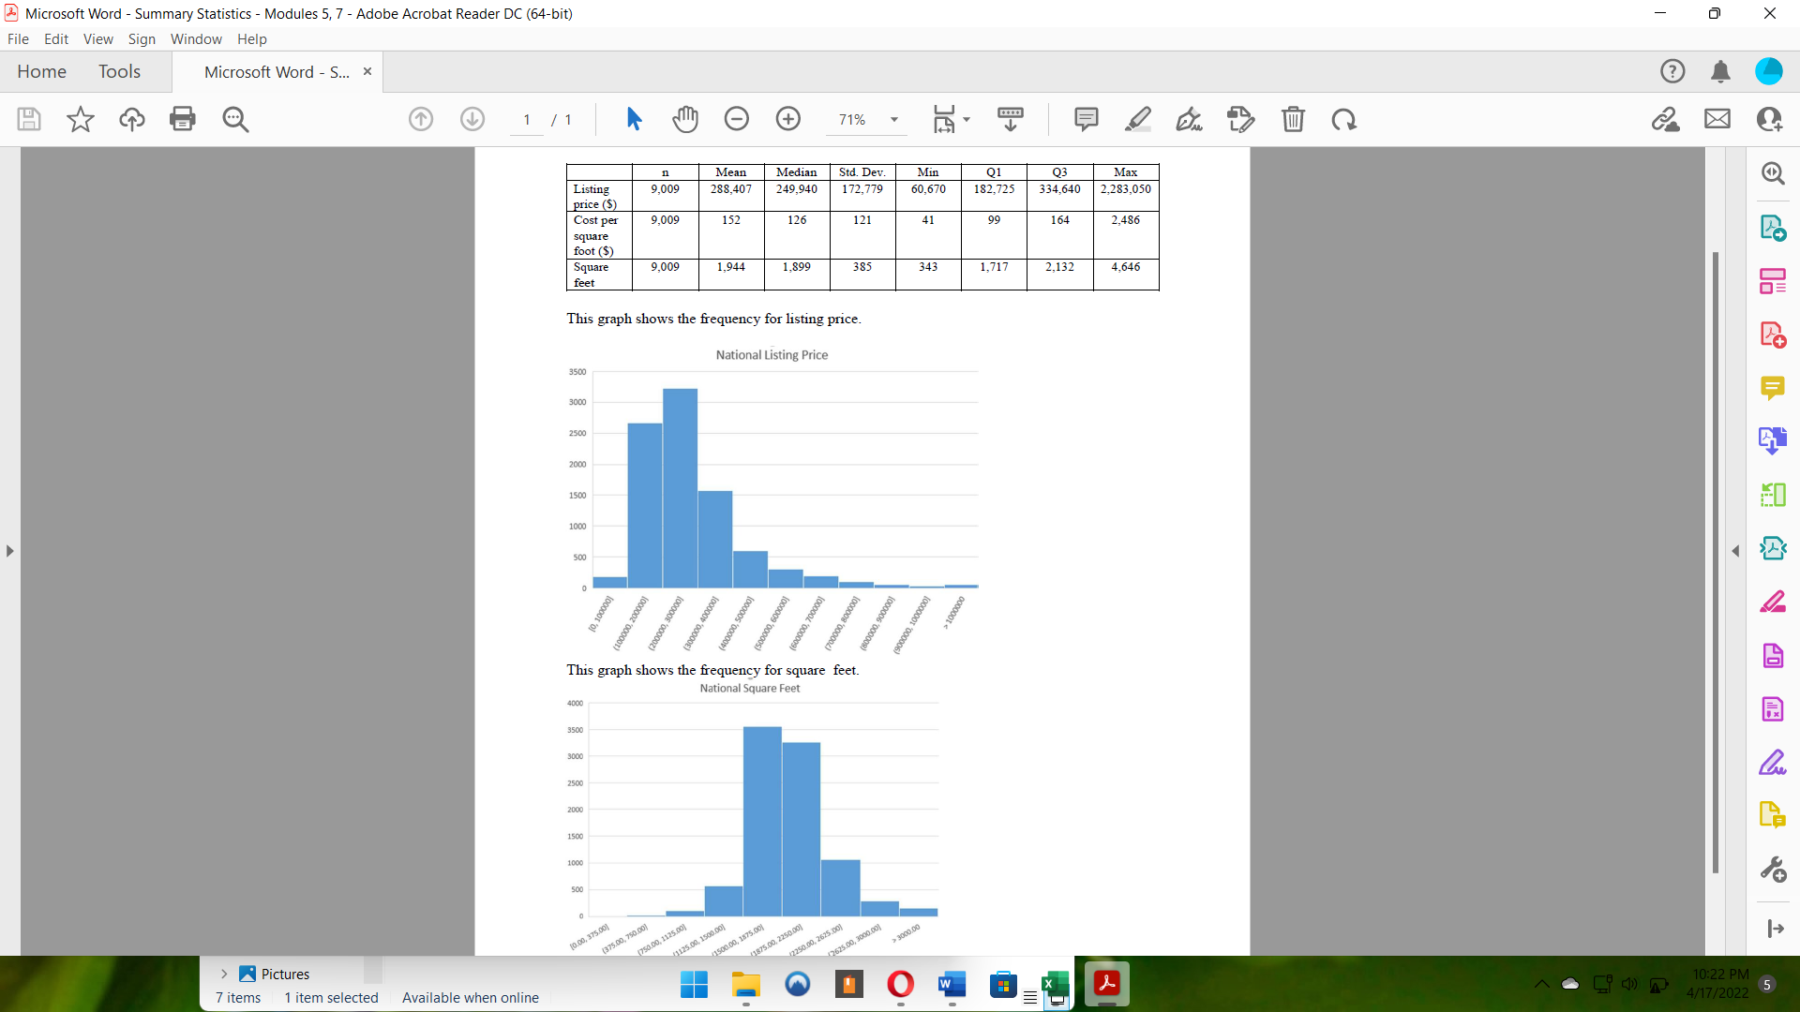
Task: Activate the arrow Selection tool
Action: [634, 119]
